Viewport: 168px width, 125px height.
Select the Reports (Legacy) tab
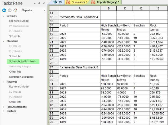108,2
